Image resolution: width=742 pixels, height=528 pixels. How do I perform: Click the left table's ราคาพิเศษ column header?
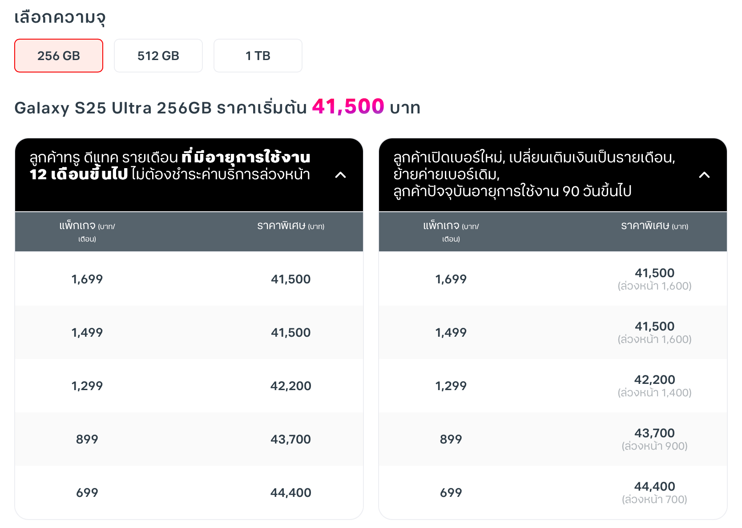[x=291, y=226]
